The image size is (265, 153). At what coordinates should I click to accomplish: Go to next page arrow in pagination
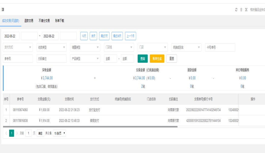click(x=17, y=133)
